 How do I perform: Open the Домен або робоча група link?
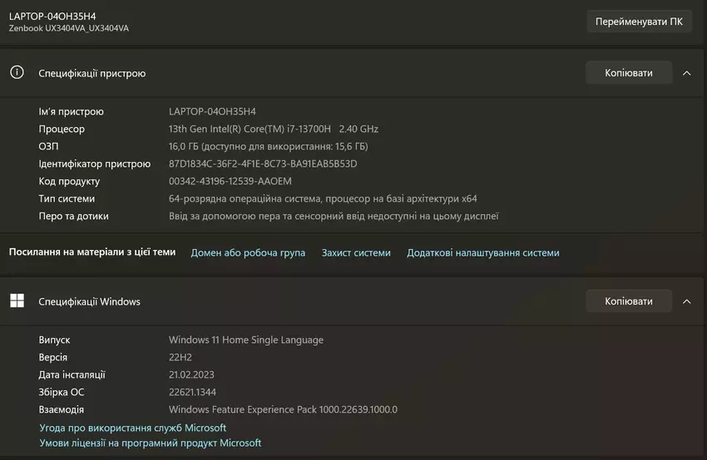point(248,253)
